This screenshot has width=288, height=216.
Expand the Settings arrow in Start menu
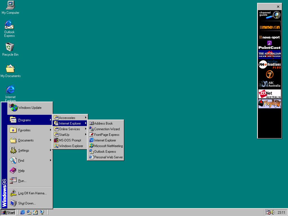click(50, 150)
